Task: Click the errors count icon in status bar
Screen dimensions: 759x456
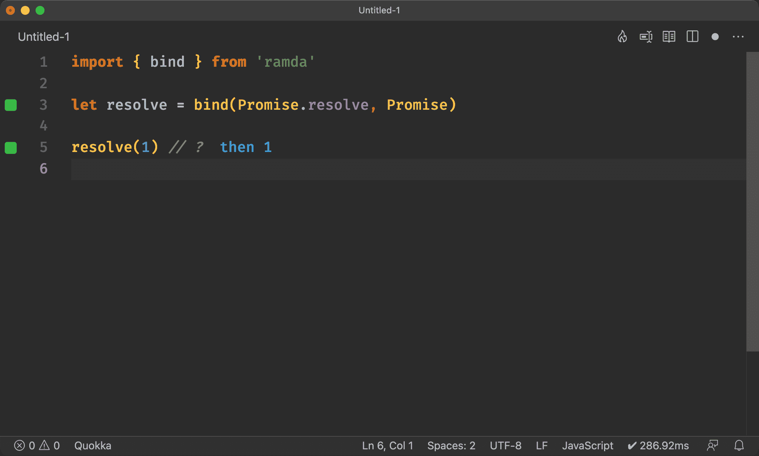Action: click(20, 445)
